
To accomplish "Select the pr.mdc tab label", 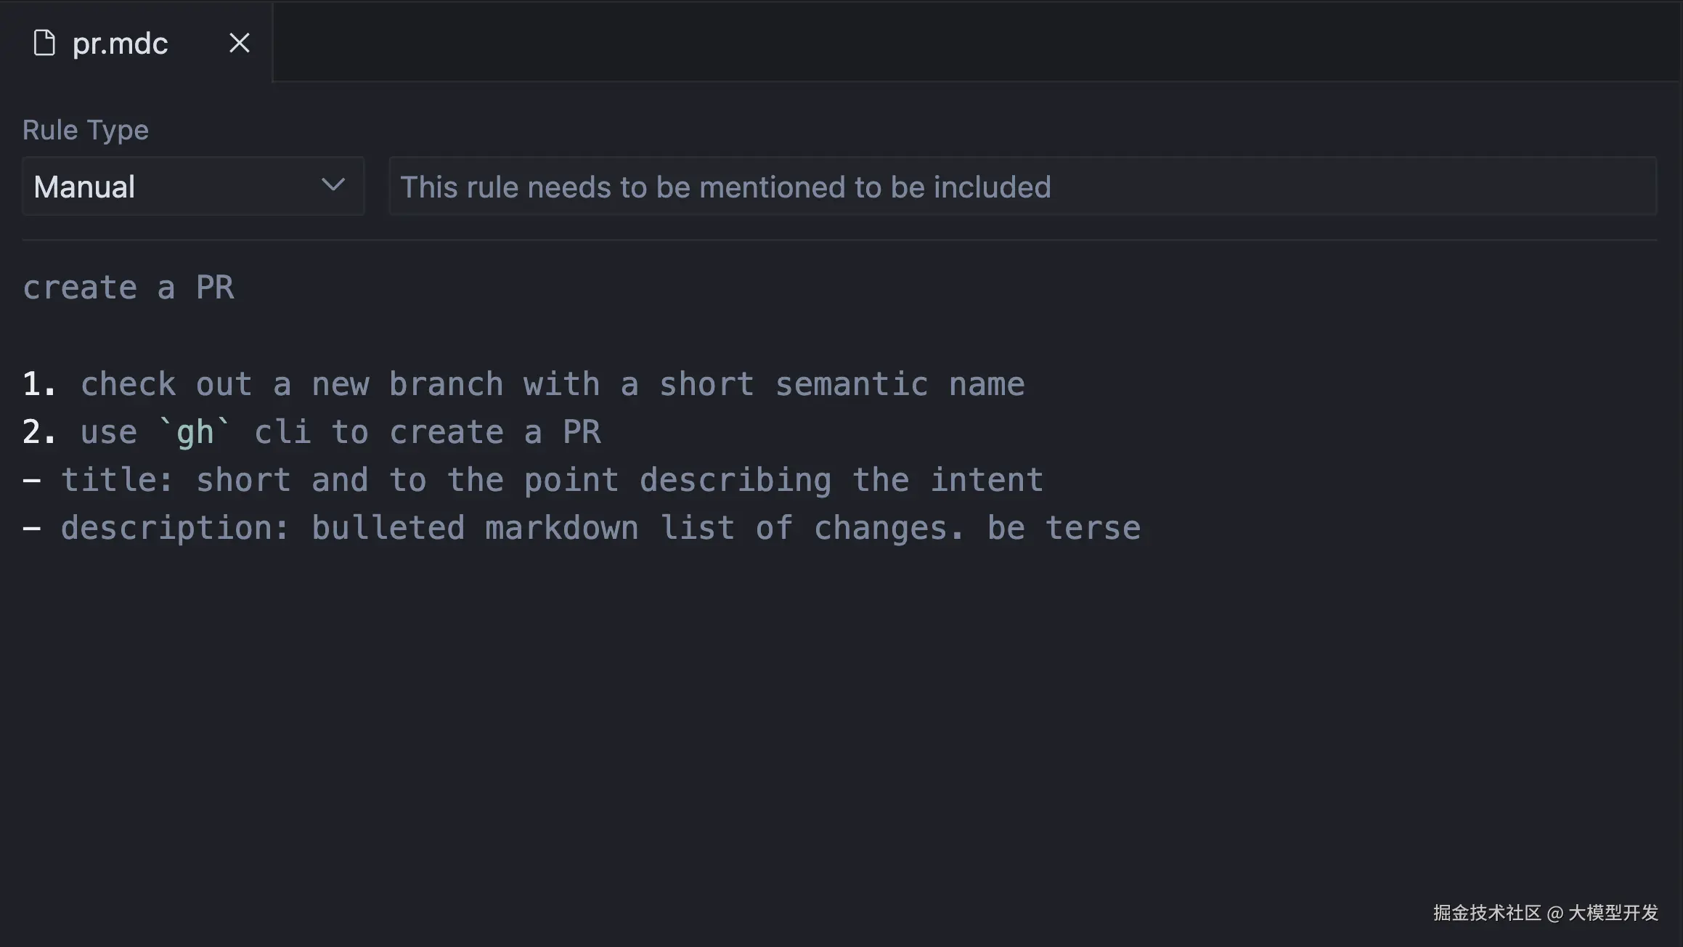I will coord(120,43).
